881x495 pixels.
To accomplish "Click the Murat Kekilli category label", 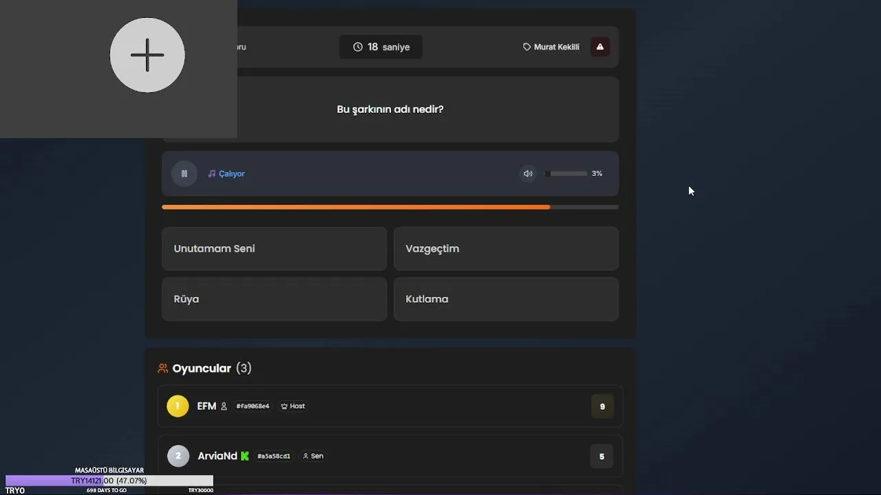I will coord(556,47).
